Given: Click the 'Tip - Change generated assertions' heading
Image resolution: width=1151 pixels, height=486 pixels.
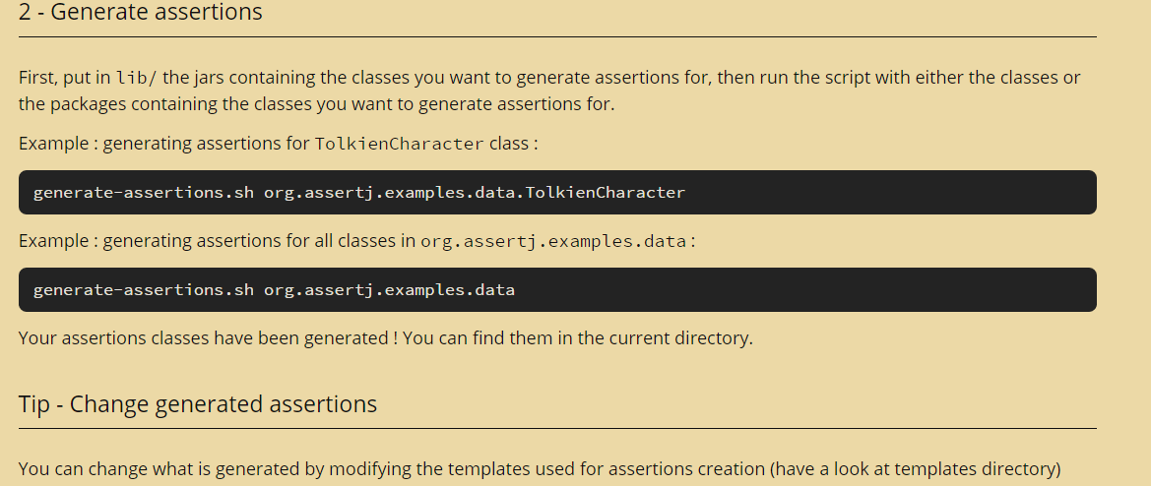Looking at the screenshot, I should coord(198,404).
